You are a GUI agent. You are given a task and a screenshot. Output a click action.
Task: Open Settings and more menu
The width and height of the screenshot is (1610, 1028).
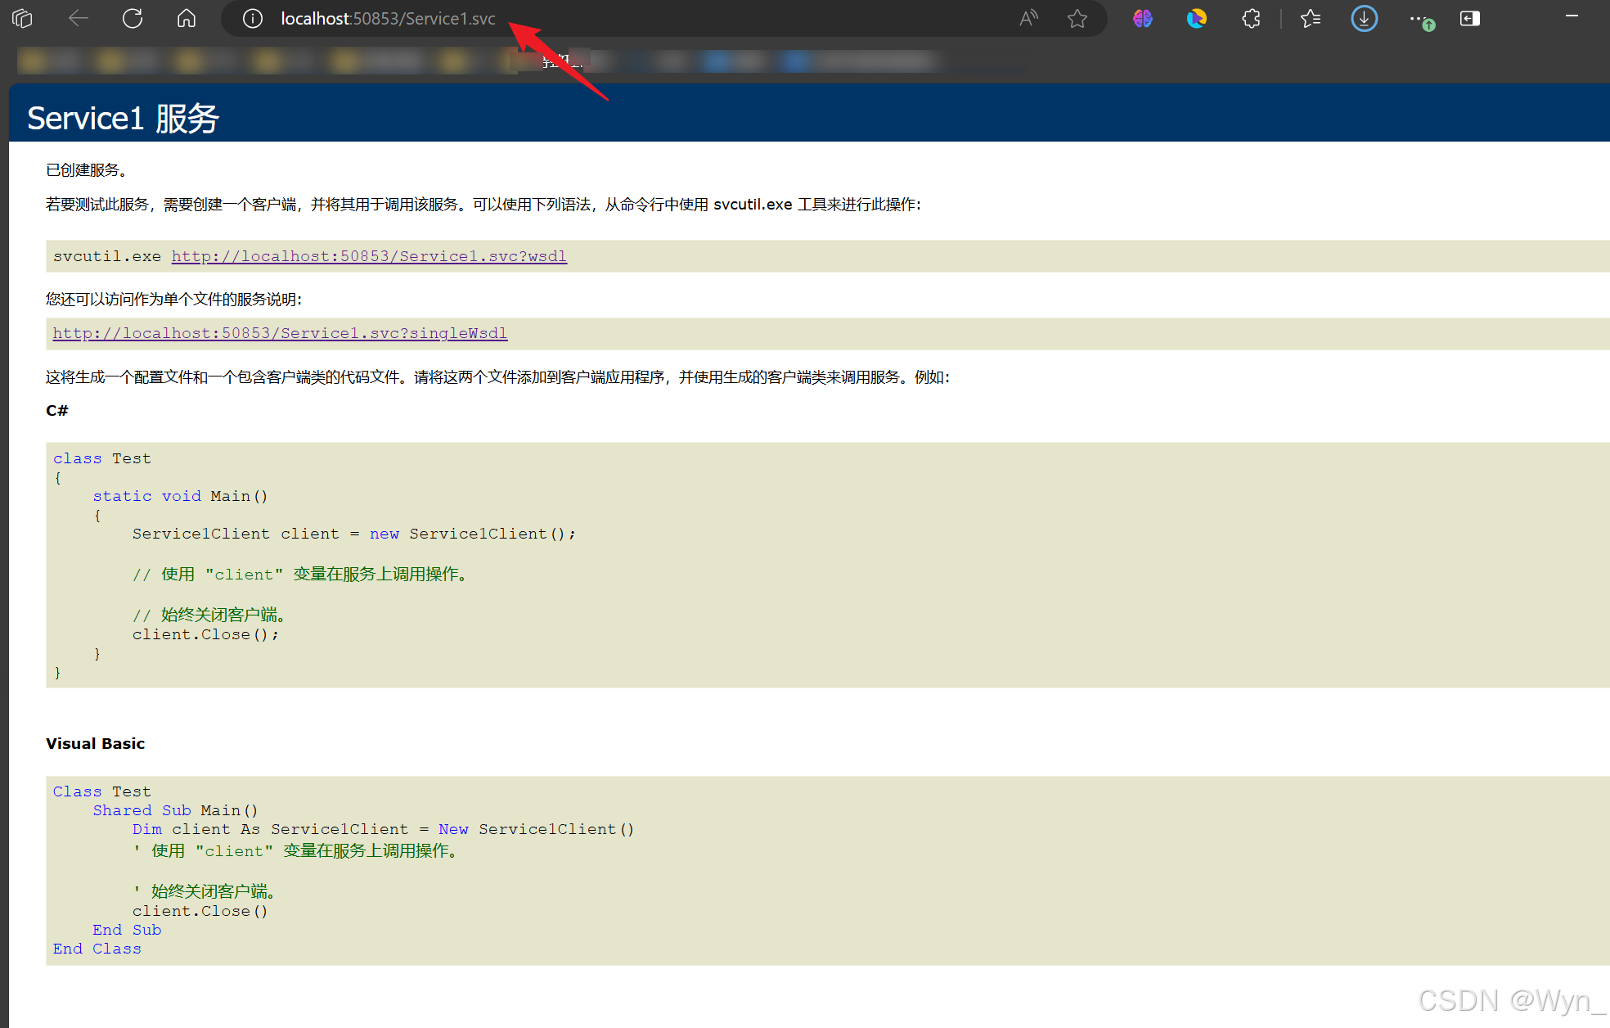(1421, 19)
